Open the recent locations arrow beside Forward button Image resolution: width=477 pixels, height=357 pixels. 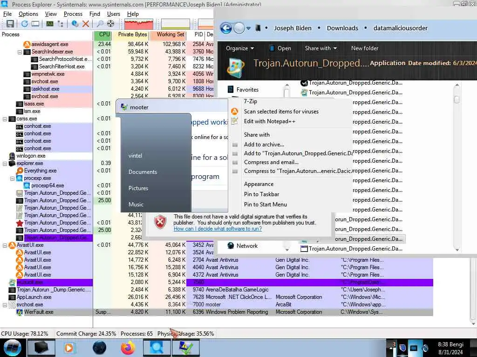(249, 28)
